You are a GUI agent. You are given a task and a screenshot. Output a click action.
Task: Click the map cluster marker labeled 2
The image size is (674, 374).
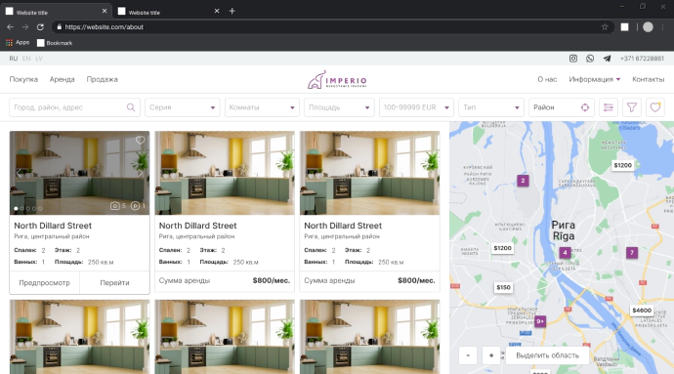pos(523,181)
